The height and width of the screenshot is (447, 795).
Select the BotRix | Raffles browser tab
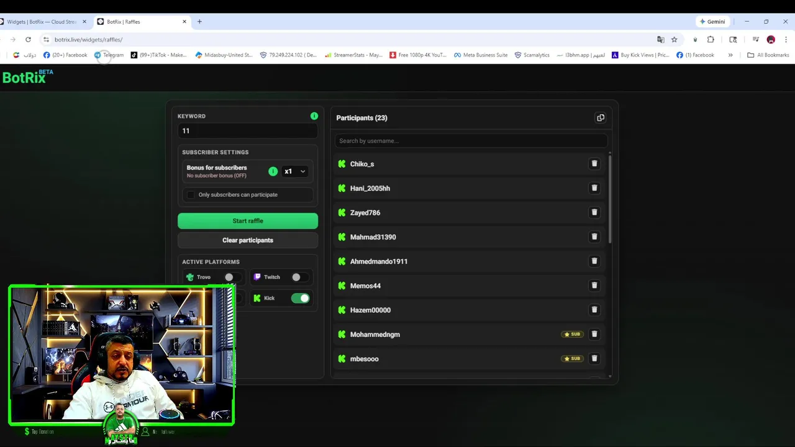coord(142,22)
